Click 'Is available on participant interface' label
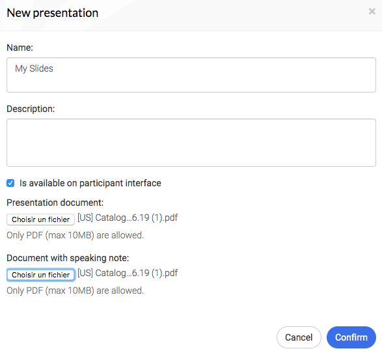This screenshot has width=382, height=353. (90, 183)
